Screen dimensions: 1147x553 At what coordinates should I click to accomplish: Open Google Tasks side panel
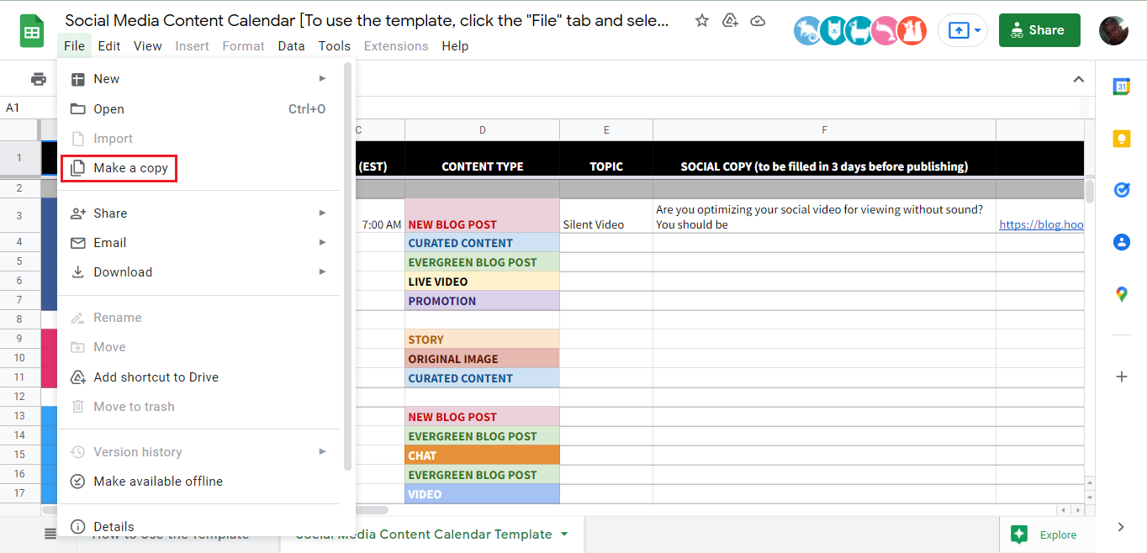[x=1122, y=190]
